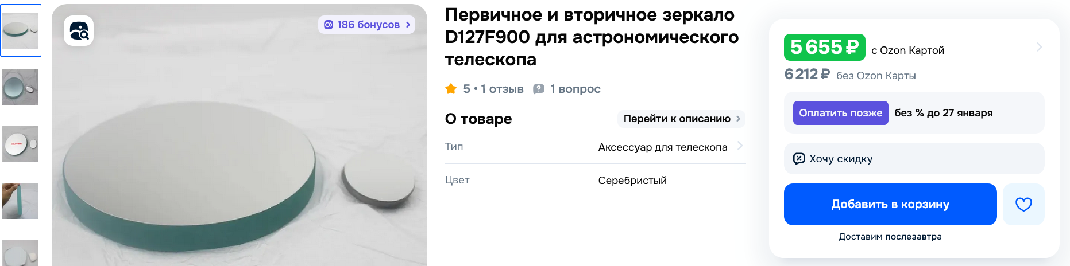
Task: Select the third thumbnail with labeled mirror
Action: (x=21, y=144)
